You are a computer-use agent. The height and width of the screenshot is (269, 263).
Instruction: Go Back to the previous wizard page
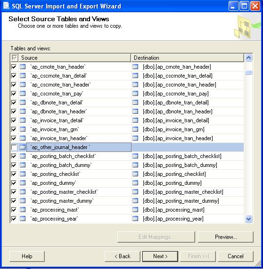coord(123,256)
